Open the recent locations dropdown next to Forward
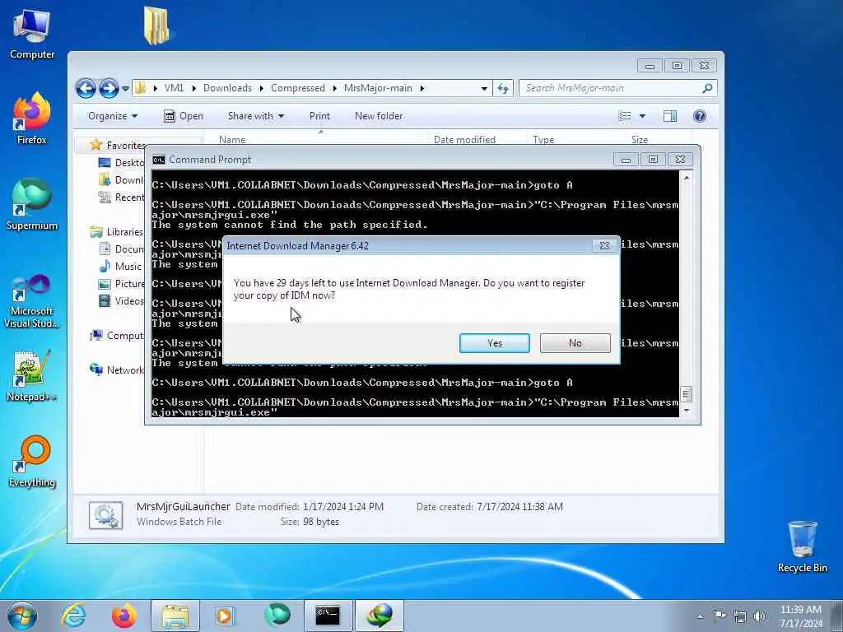Viewport: 843px width, 632px height. pos(125,88)
